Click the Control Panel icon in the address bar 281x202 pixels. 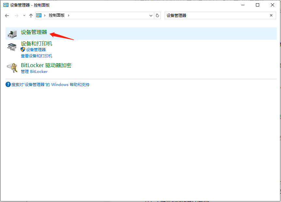pos(39,15)
